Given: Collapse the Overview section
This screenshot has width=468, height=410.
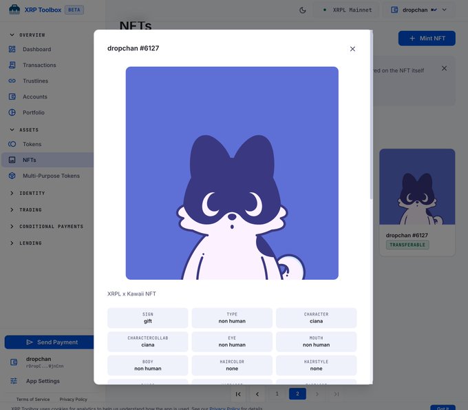Looking at the screenshot, I should click(28, 35).
